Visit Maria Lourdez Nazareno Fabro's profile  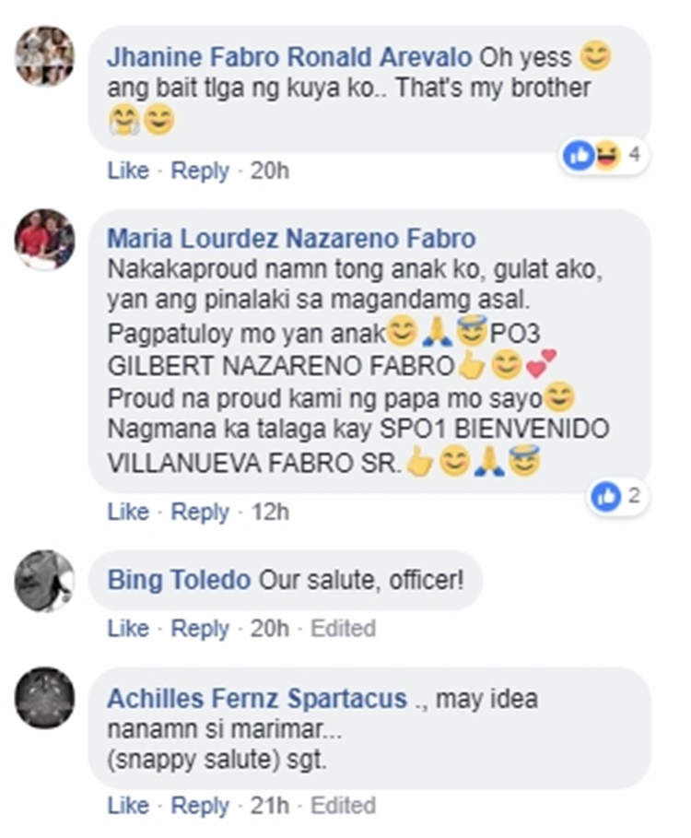[x=291, y=239]
